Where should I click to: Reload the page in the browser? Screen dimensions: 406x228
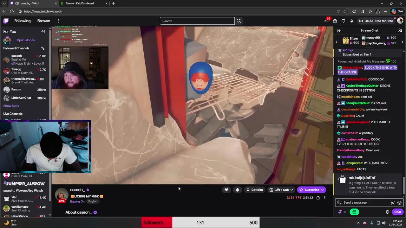pos(12,11)
